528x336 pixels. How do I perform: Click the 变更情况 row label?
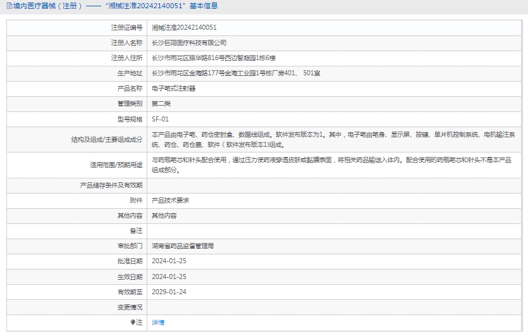click(x=130, y=308)
